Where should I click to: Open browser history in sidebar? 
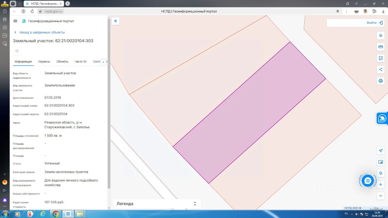tap(5, 11)
